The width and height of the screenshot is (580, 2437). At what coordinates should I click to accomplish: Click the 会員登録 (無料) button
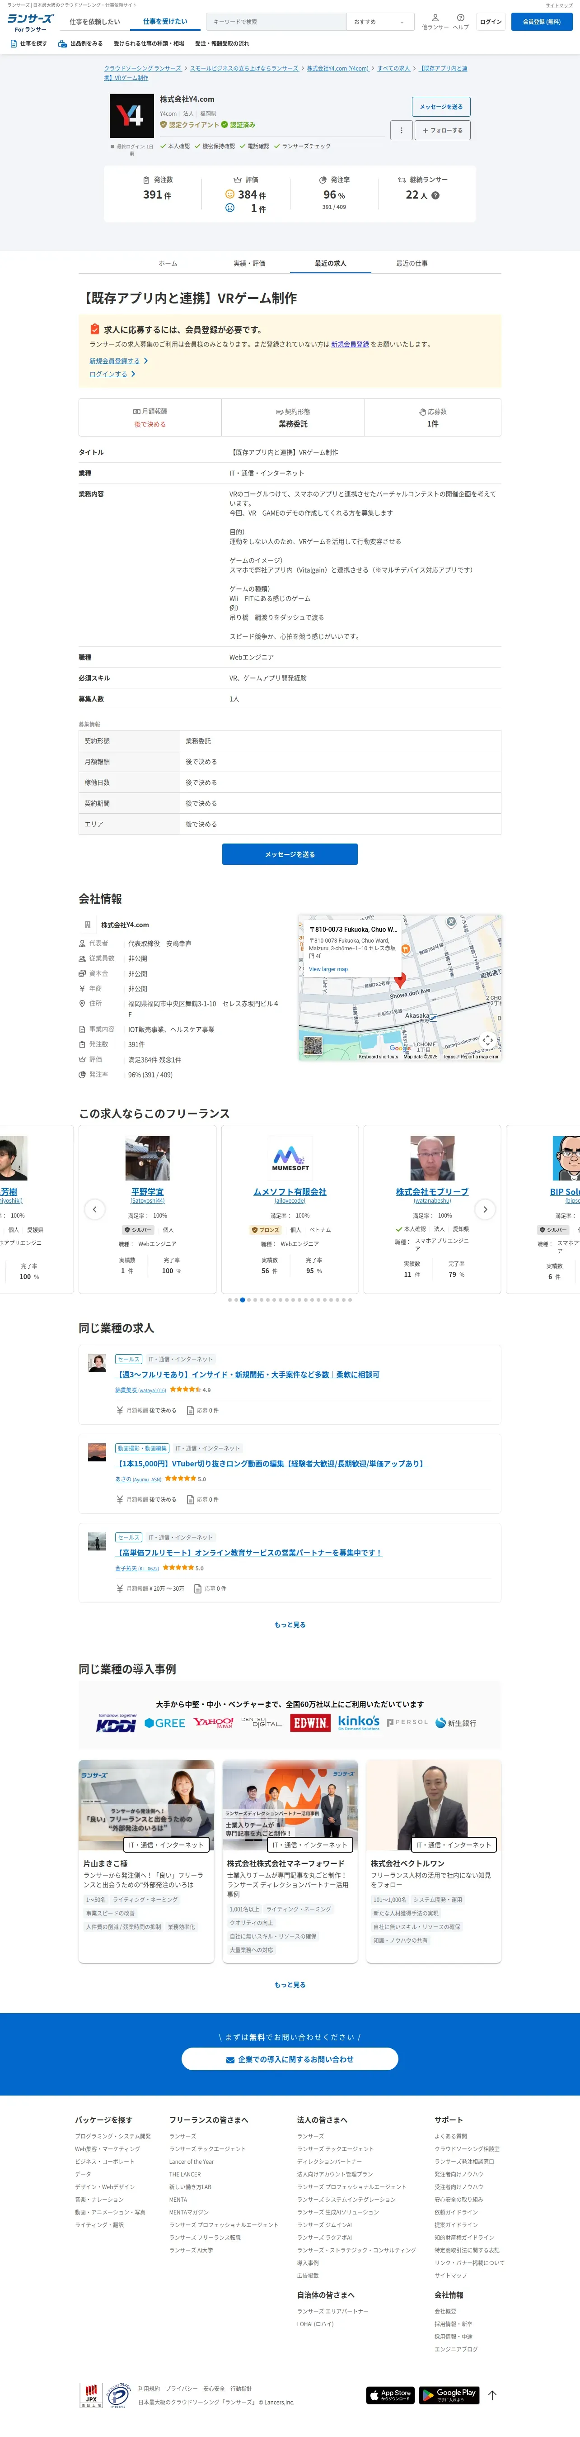pos(541,22)
